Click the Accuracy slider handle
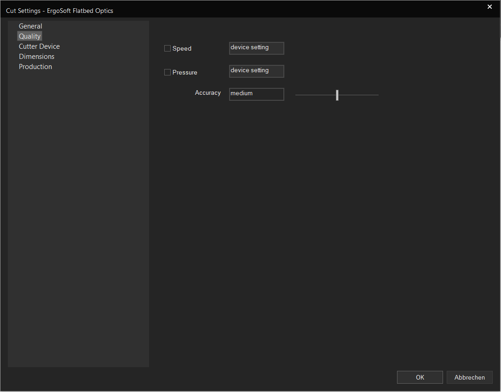501x392 pixels. click(x=337, y=95)
